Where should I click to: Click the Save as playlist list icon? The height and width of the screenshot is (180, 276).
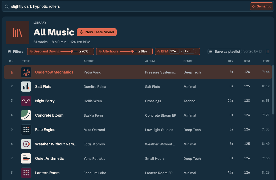click(211, 52)
